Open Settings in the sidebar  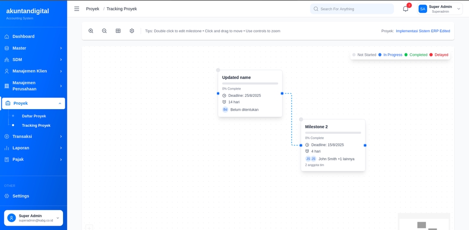[x=21, y=196]
